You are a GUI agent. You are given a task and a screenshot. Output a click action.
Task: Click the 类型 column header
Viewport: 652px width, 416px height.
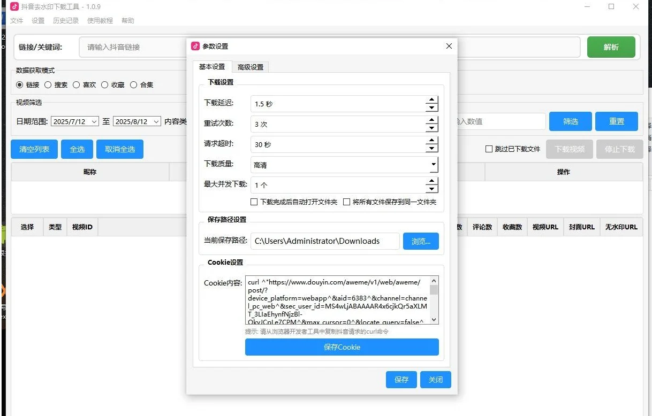pos(55,227)
